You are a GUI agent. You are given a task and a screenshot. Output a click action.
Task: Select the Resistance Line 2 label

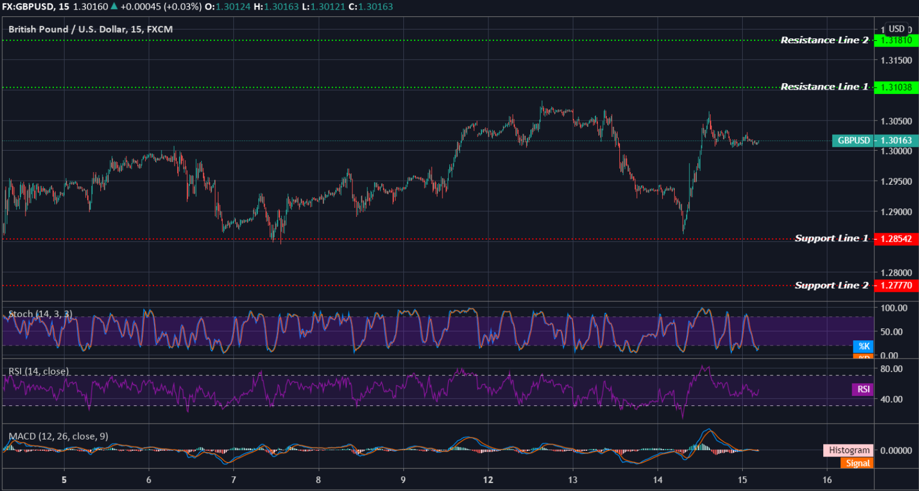click(824, 40)
